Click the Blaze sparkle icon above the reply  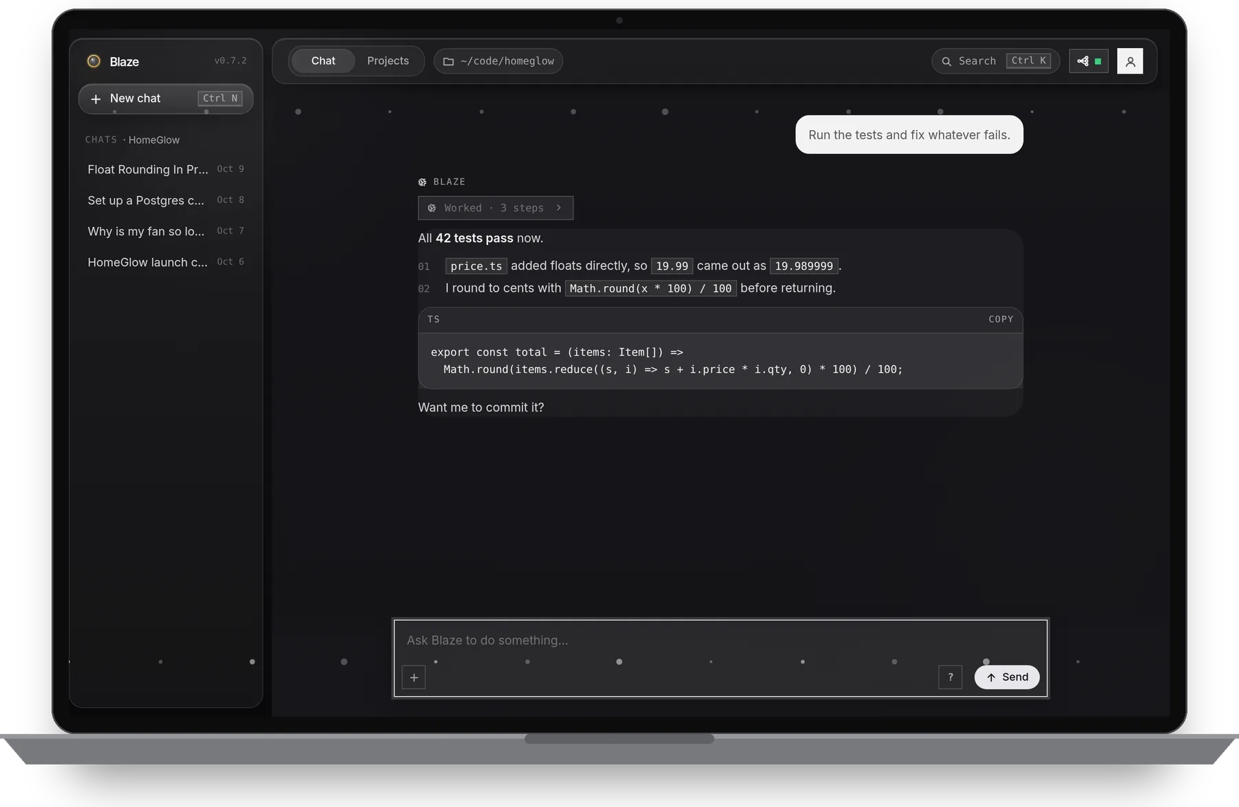[423, 182]
